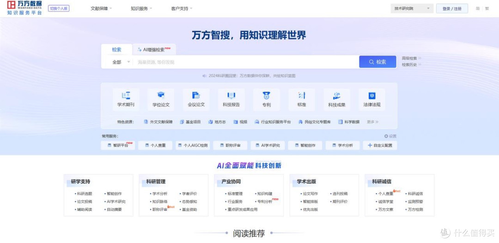
Task: Click the sparkle icon on AI增强检索 tab
Action: point(140,49)
